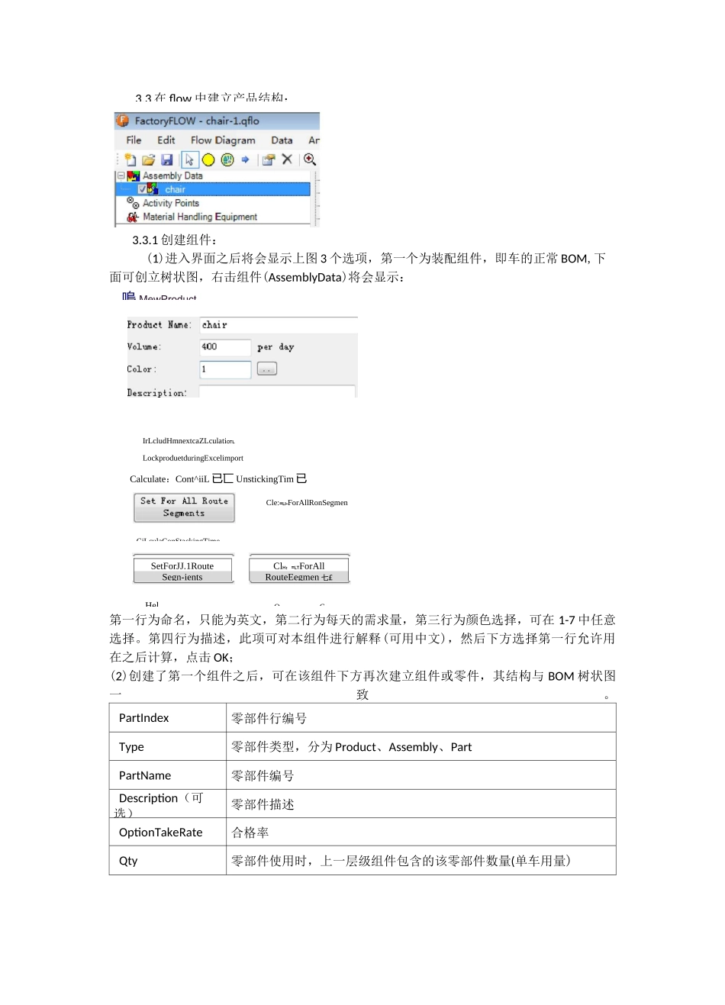The image size is (725, 1005).
Task: Select the Activity Points tree row
Action: point(171,203)
